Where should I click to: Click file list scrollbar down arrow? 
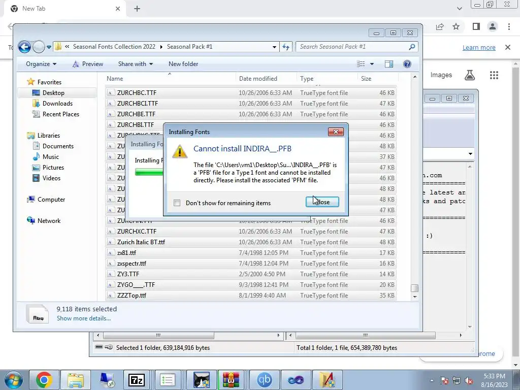coord(414,297)
